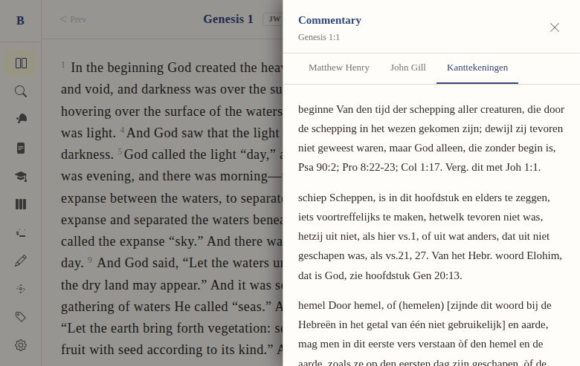Go to the previous chapter with Prev

tap(74, 19)
